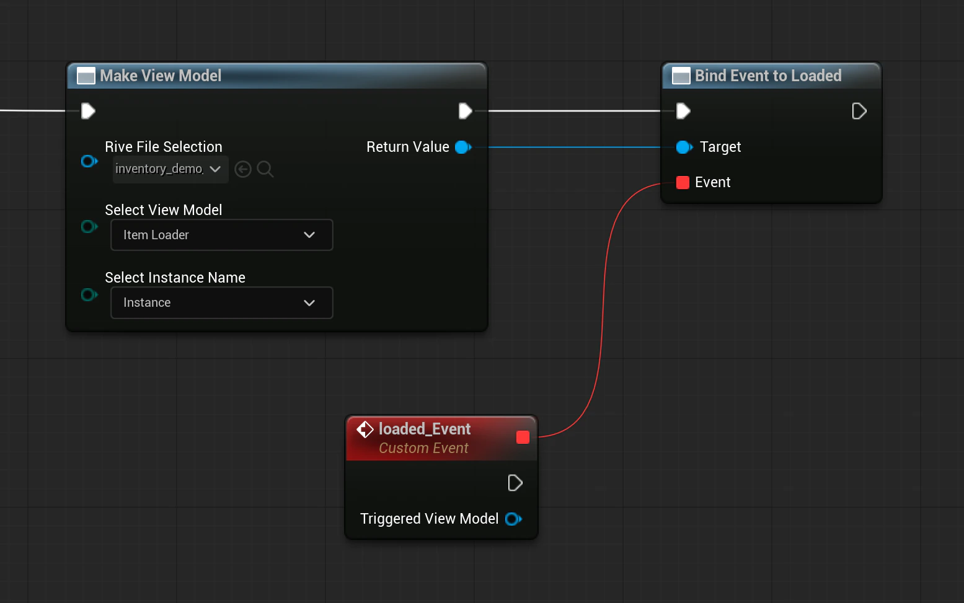
Task: Open the Item Loader view model dropdown
Action: click(221, 235)
